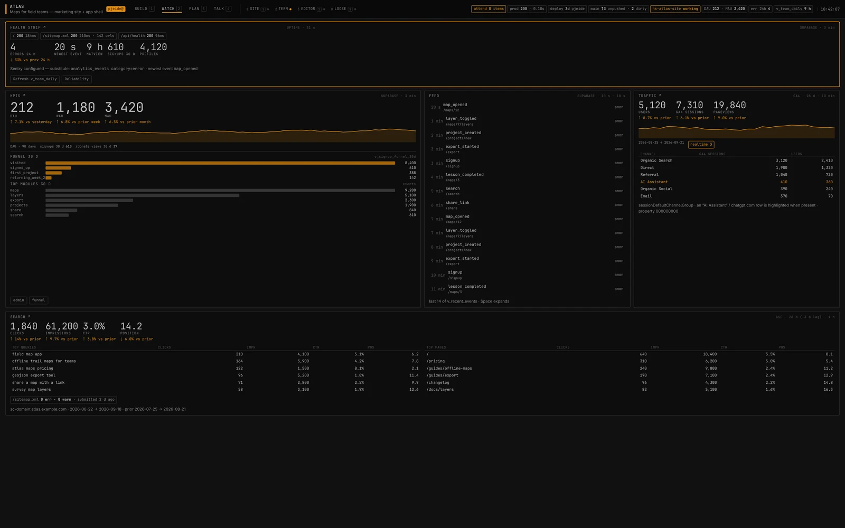
Task: Click the 'realtime 3' badge
Action: point(701,144)
